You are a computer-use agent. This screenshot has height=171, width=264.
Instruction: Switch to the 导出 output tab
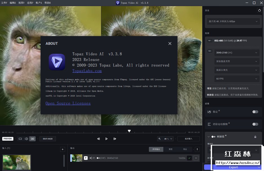pyautogui.click(x=185, y=149)
